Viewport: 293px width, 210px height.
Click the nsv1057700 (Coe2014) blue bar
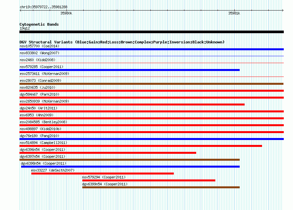[x=151, y=49]
